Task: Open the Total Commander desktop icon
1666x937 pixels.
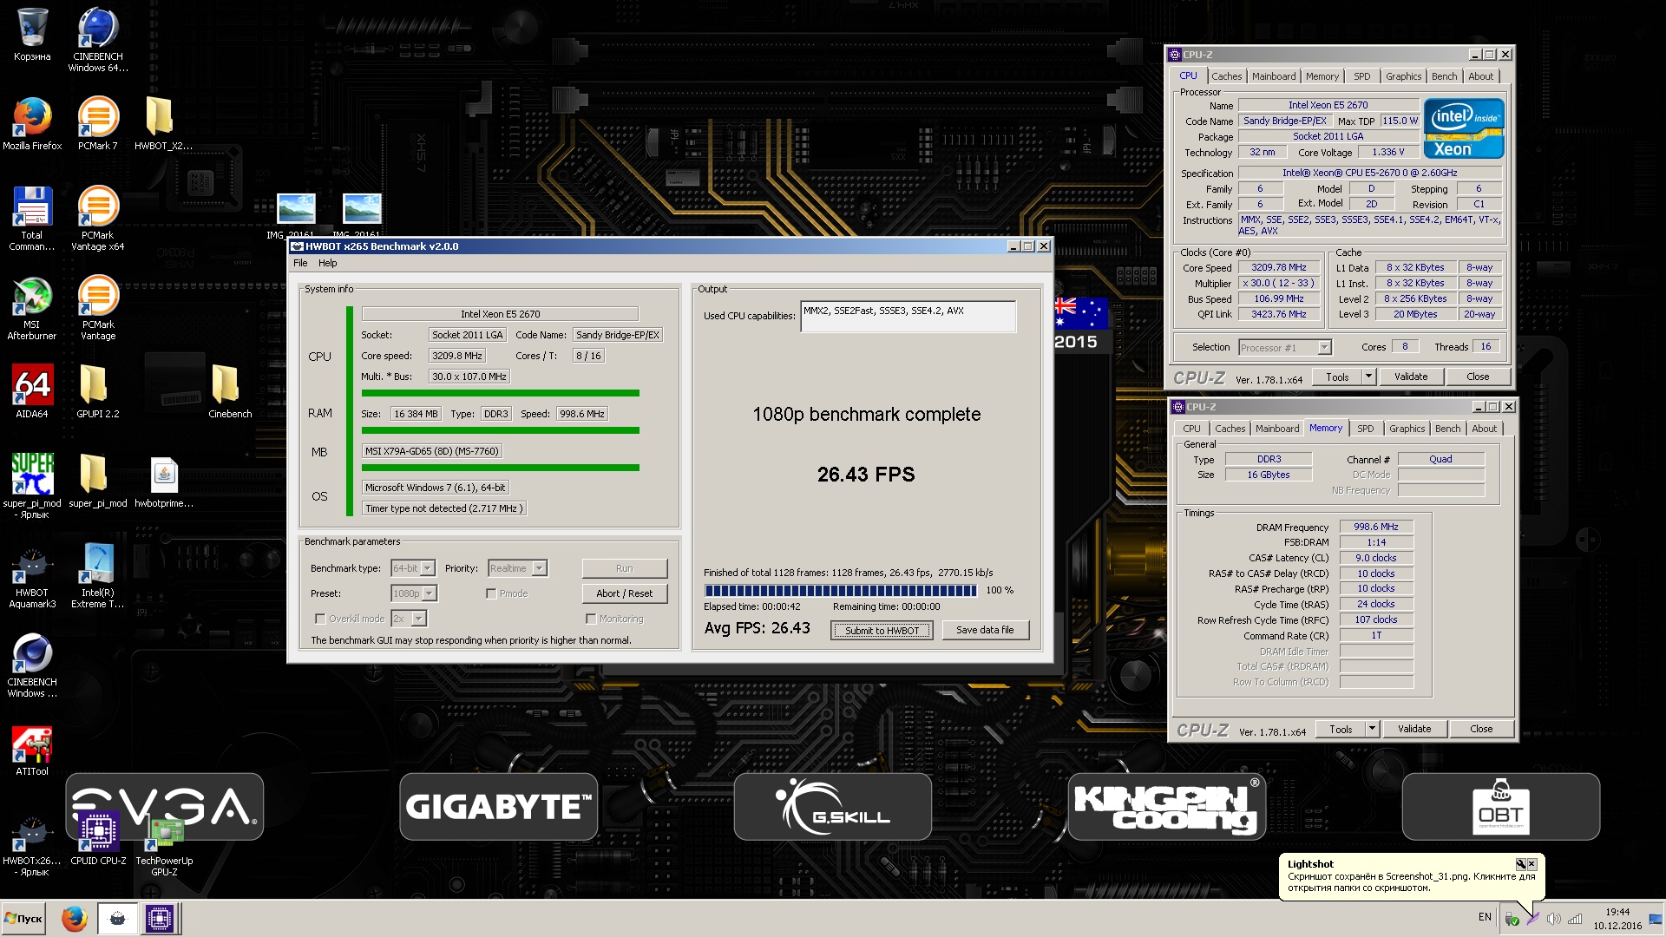Action: 32,219
